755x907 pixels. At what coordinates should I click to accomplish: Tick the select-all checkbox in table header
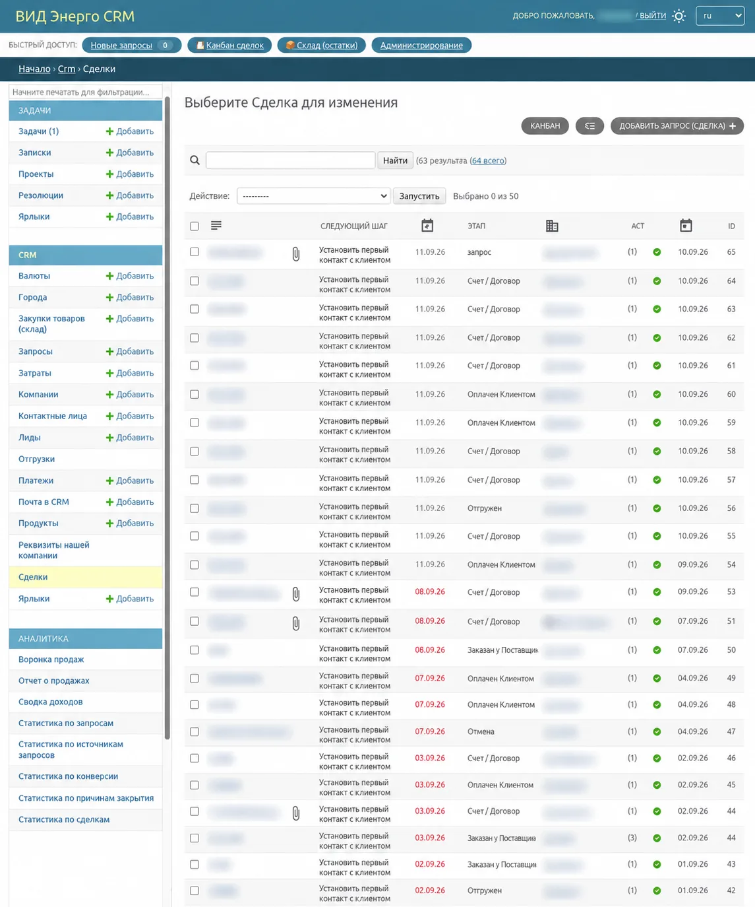click(195, 226)
